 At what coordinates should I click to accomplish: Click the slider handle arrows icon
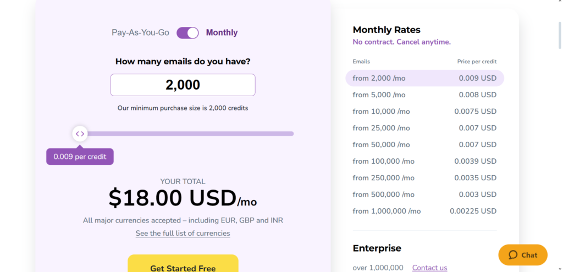(x=80, y=134)
